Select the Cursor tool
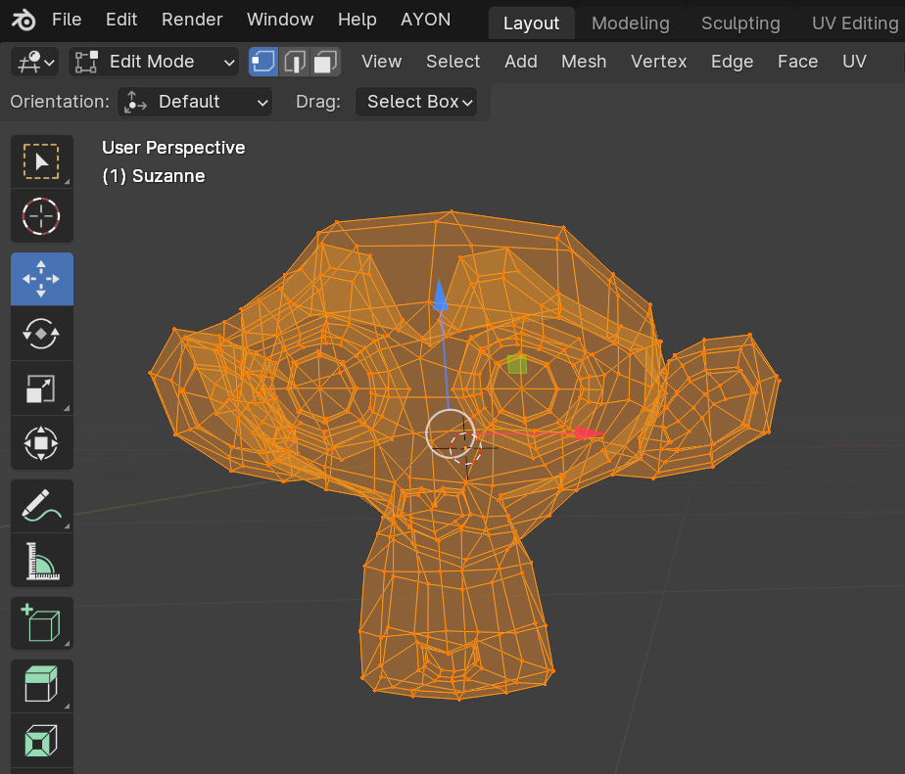Screen dimensions: 905x774 point(41,216)
